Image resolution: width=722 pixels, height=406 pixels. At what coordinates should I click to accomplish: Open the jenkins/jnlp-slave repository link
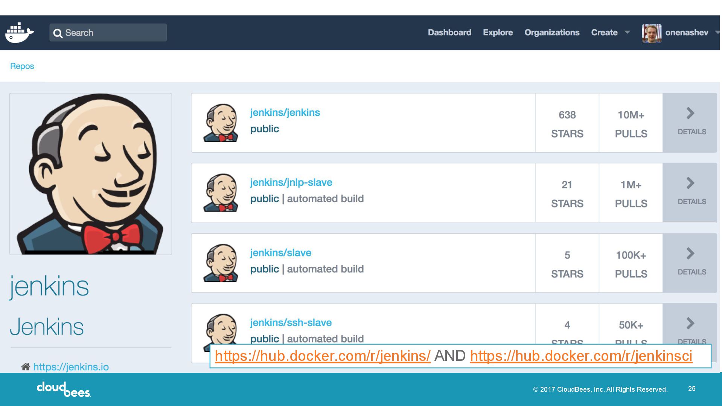click(x=291, y=182)
